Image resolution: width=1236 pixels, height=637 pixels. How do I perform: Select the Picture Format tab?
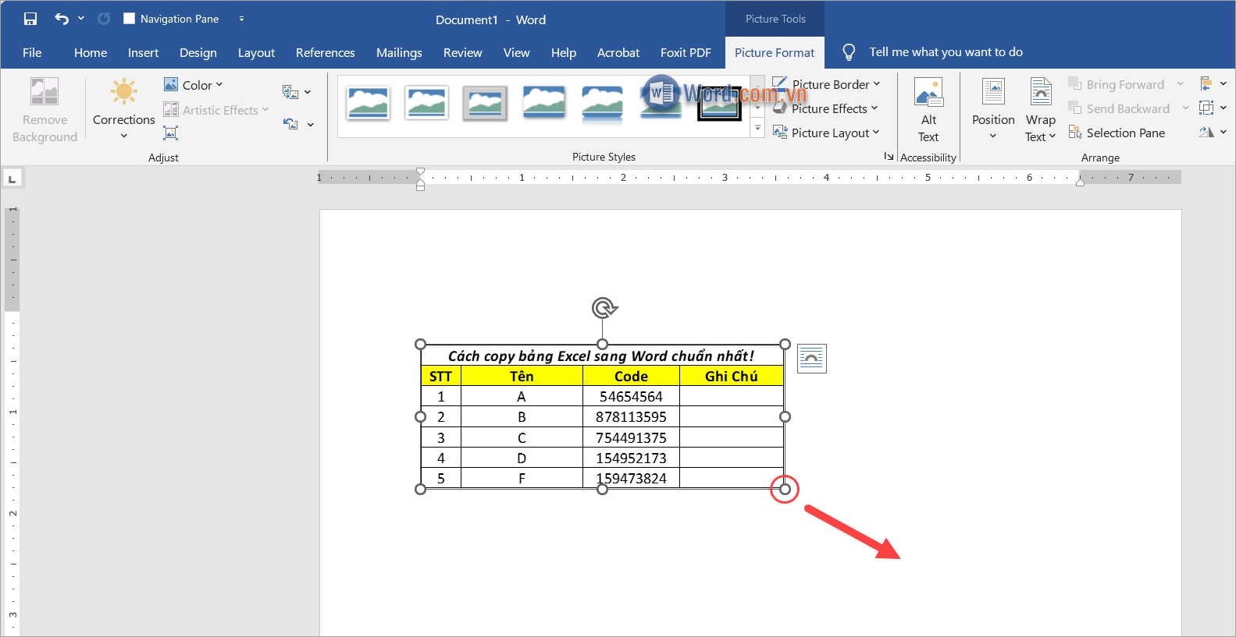point(775,52)
